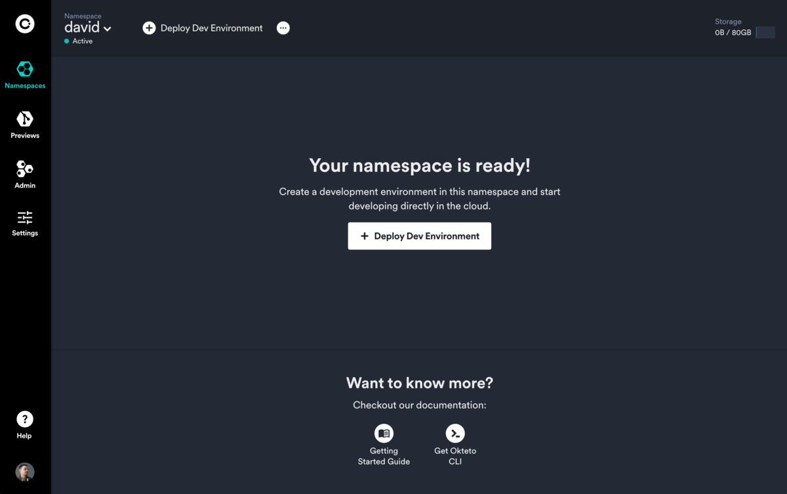This screenshot has height=494, width=787.
Task: Open Settings from the sidebar icon
Action: [24, 217]
